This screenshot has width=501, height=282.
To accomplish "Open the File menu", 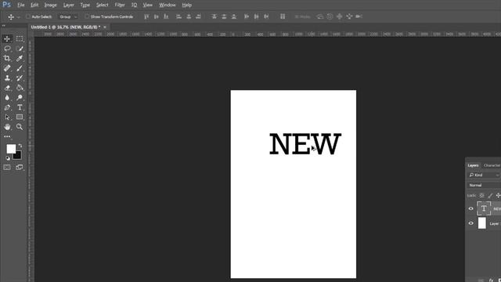I will (21, 5).
